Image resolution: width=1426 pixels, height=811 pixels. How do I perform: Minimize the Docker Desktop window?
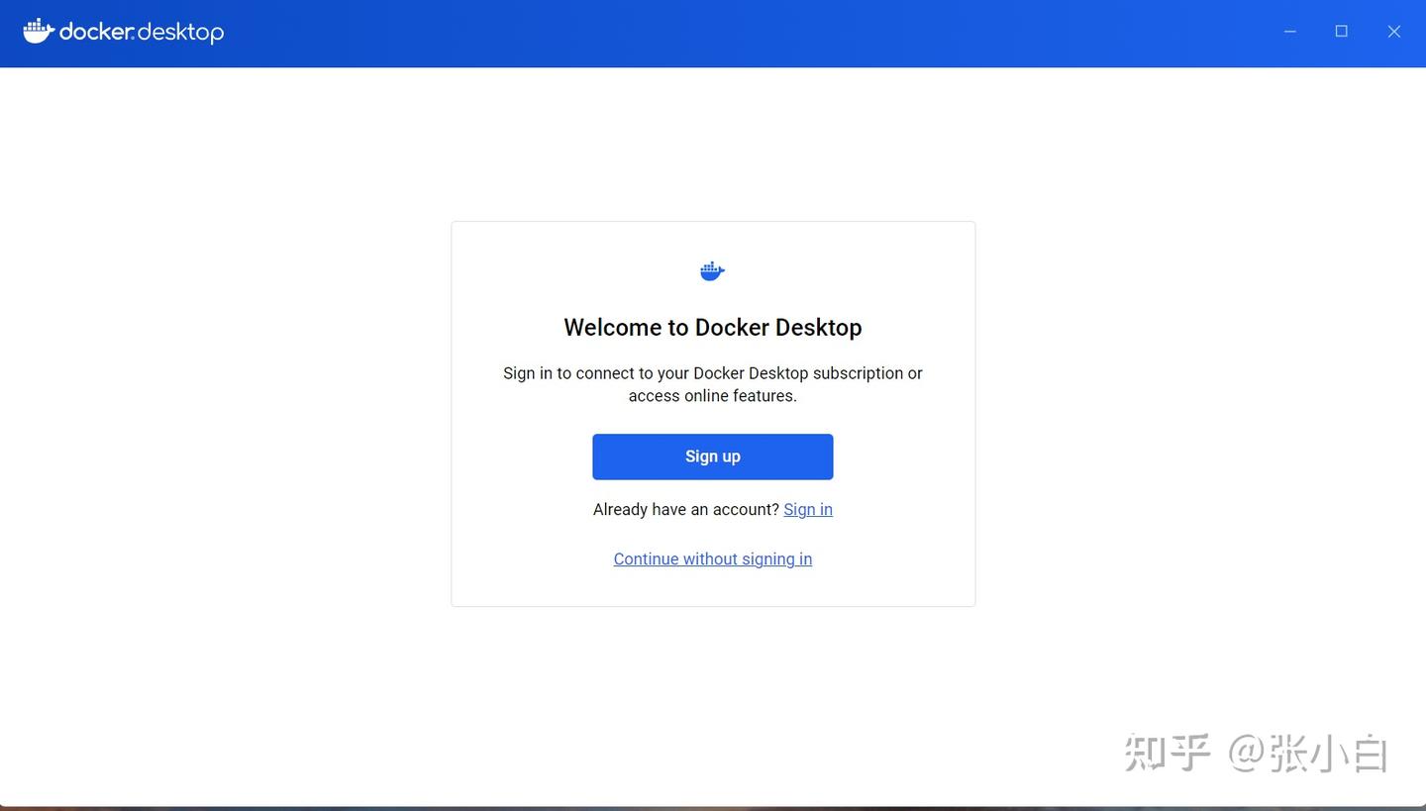1290,32
